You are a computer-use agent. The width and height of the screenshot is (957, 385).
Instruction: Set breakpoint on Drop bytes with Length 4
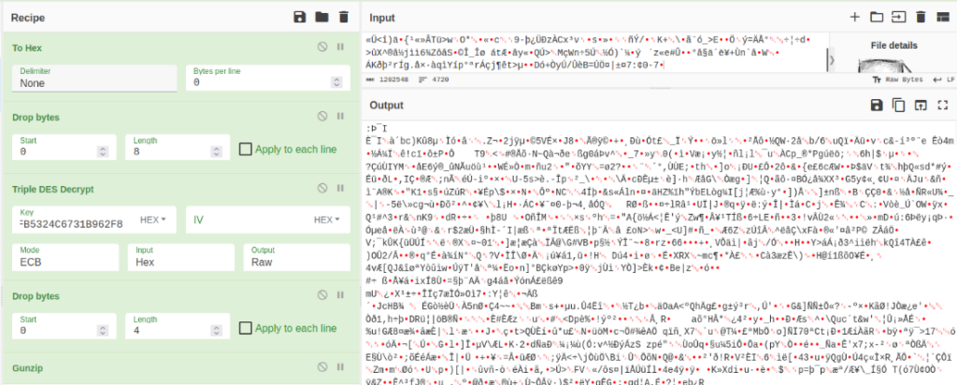coord(340,296)
